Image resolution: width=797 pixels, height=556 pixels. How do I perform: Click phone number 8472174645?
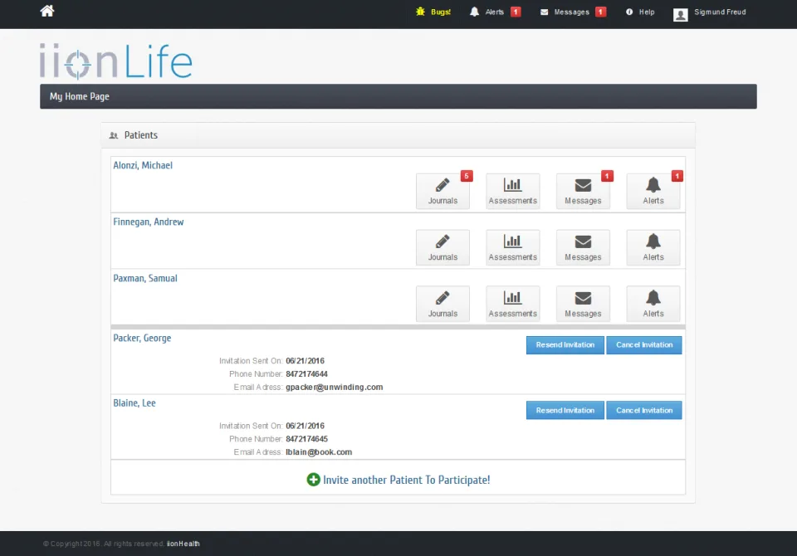[306, 439]
